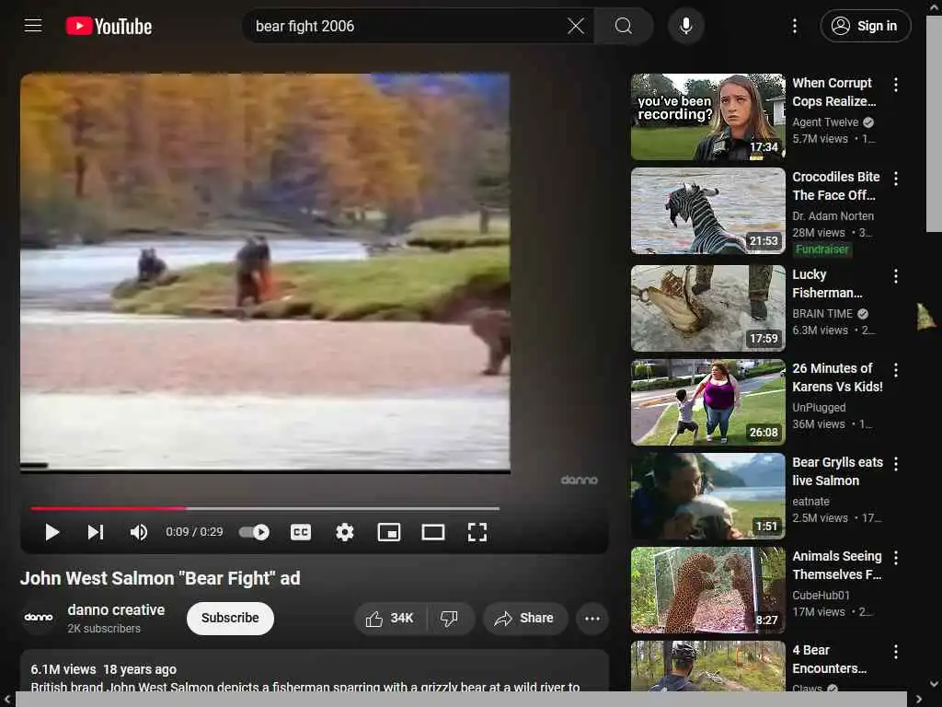Open Agent Twelve channel name
This screenshot has width=942, height=707.
pos(825,122)
